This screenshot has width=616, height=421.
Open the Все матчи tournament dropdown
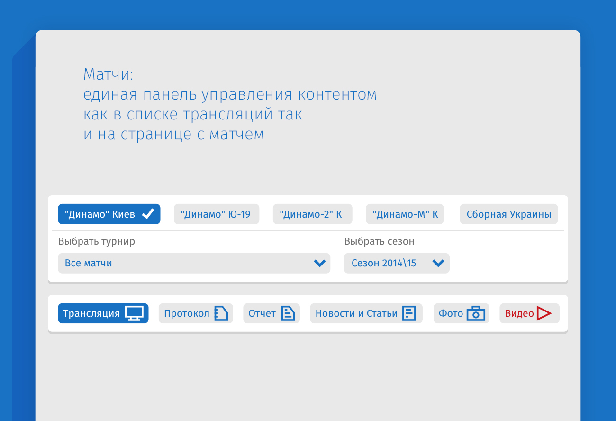pyautogui.click(x=194, y=263)
